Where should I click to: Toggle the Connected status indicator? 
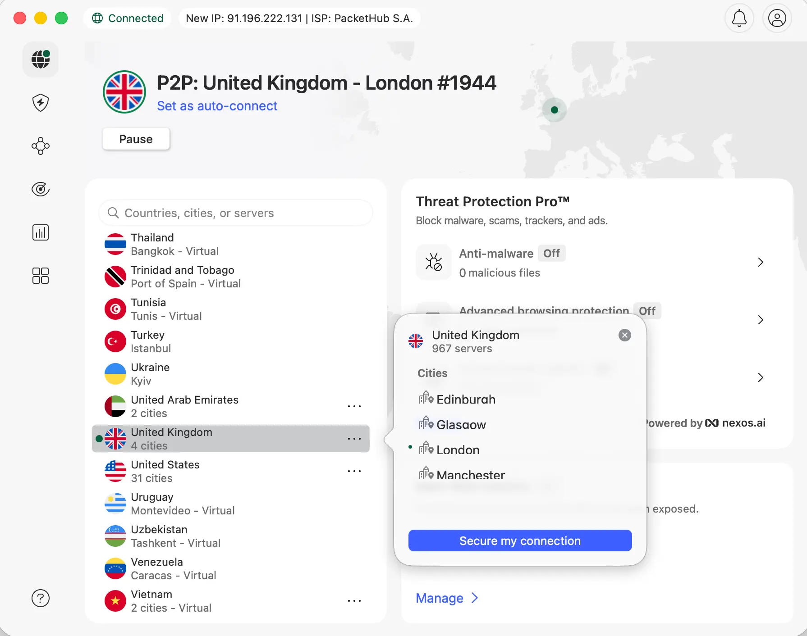click(x=128, y=18)
